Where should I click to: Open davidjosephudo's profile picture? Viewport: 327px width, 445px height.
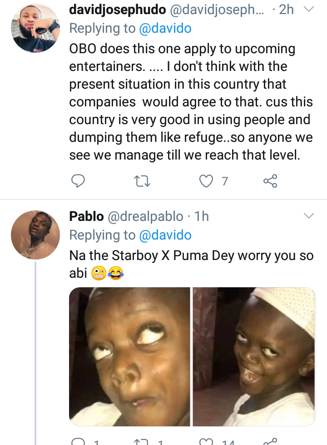tap(35, 28)
